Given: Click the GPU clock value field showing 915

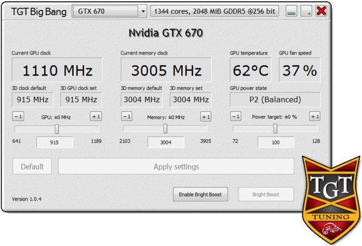Looking at the screenshot, I should pos(55,142).
